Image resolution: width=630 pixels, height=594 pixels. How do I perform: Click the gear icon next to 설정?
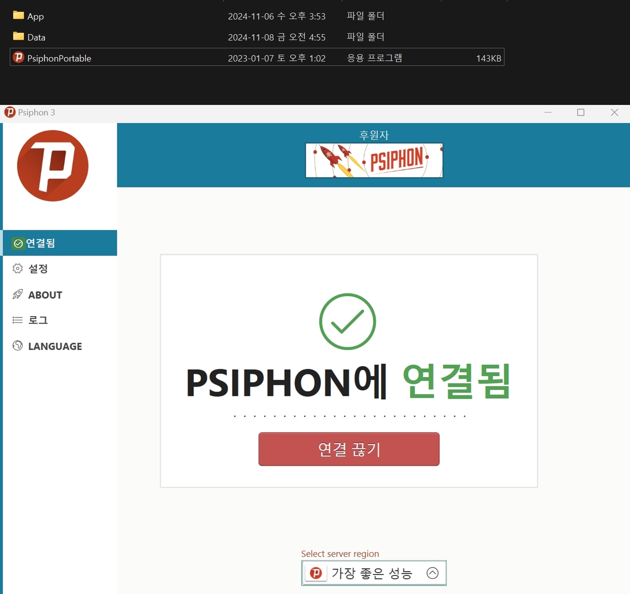point(18,268)
